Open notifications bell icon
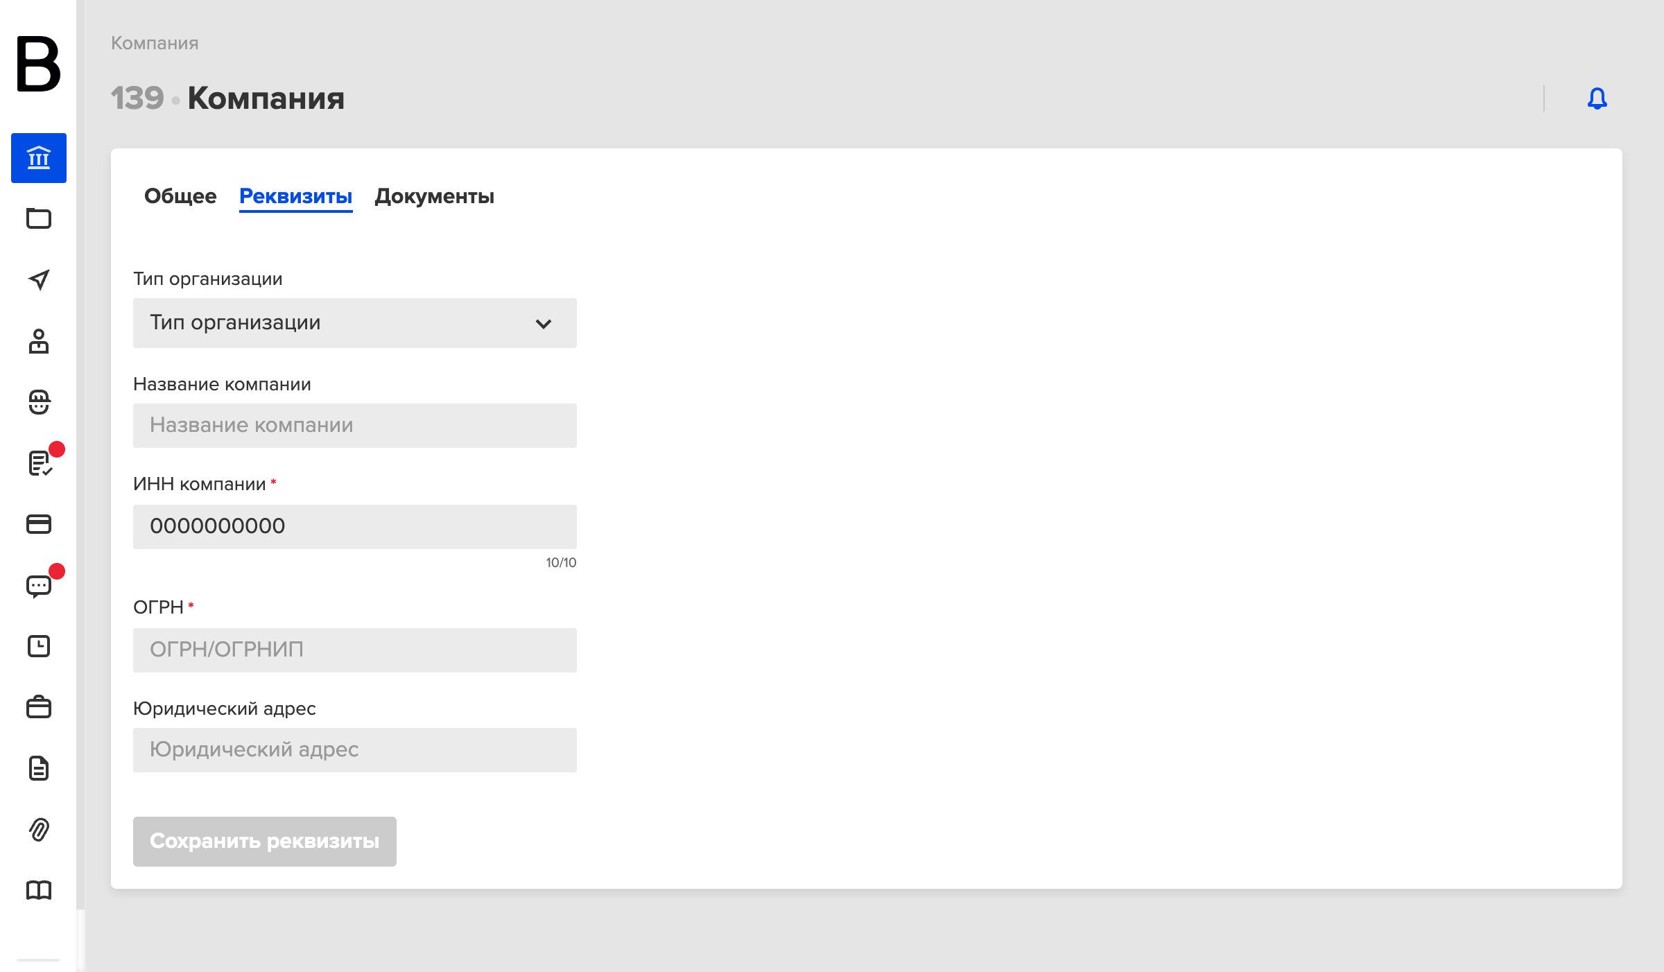Viewport: 1664px width, 972px height. (1597, 98)
